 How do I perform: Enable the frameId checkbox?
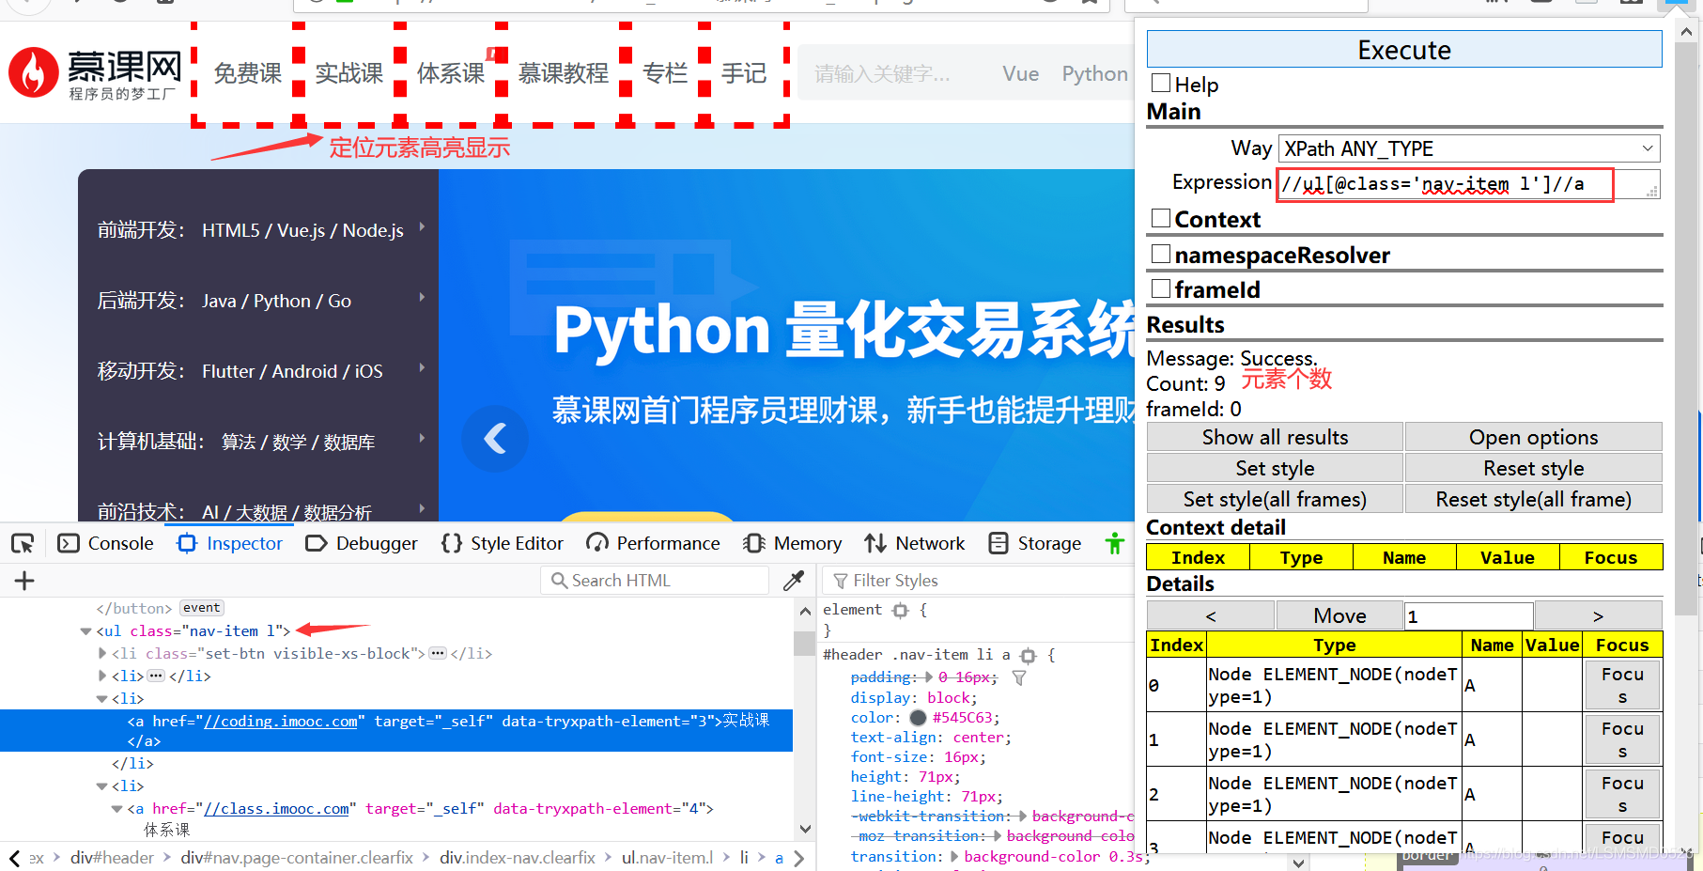(1161, 288)
